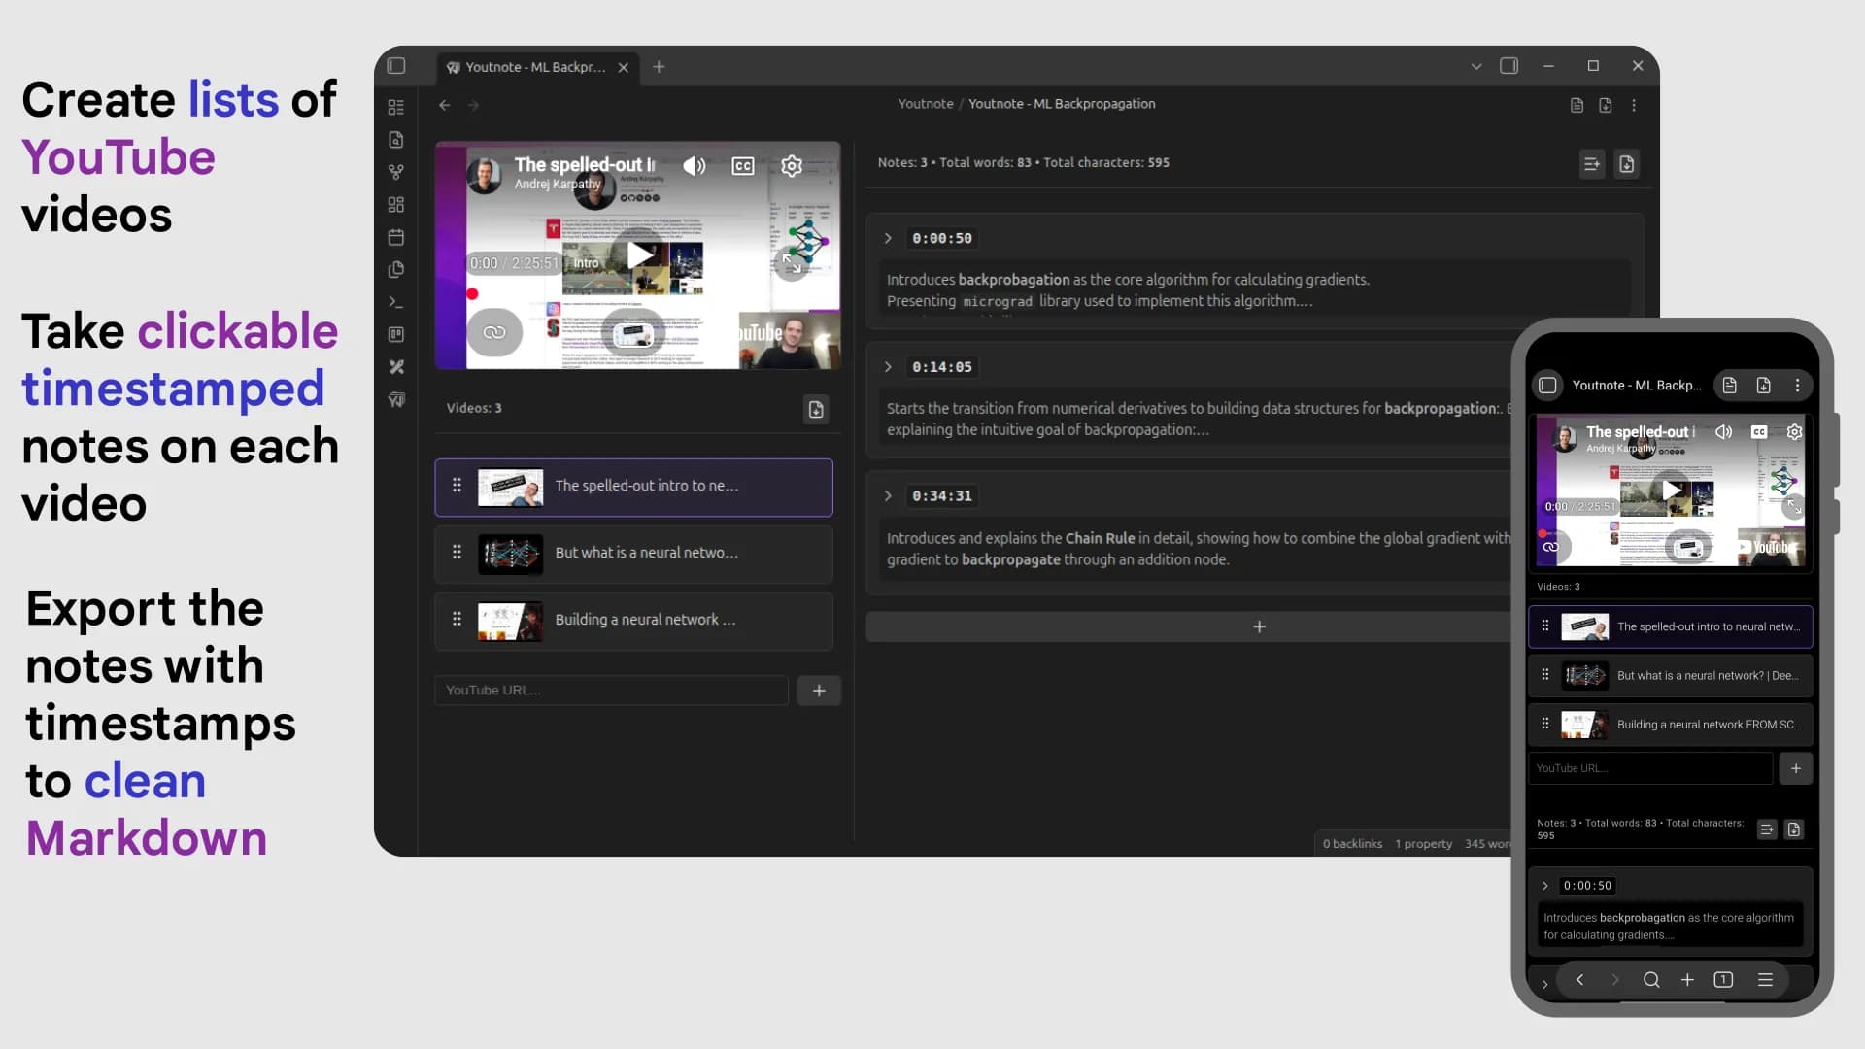Select 'But what is a neural netwo…' row

[633, 554]
